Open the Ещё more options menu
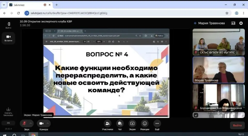The width and height of the screenshot is (248, 136). (157, 124)
